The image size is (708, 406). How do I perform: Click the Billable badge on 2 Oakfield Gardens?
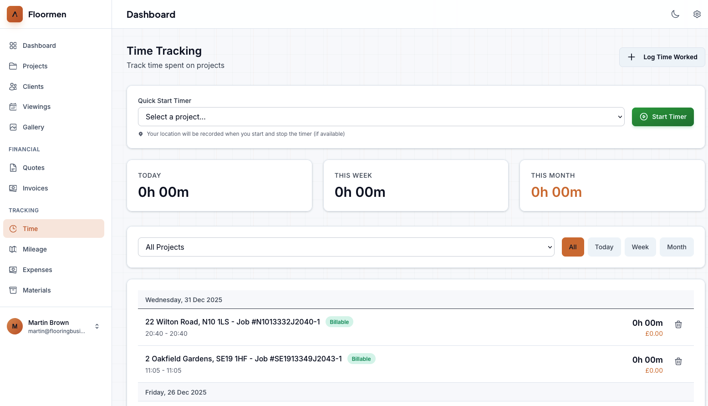pyautogui.click(x=361, y=359)
